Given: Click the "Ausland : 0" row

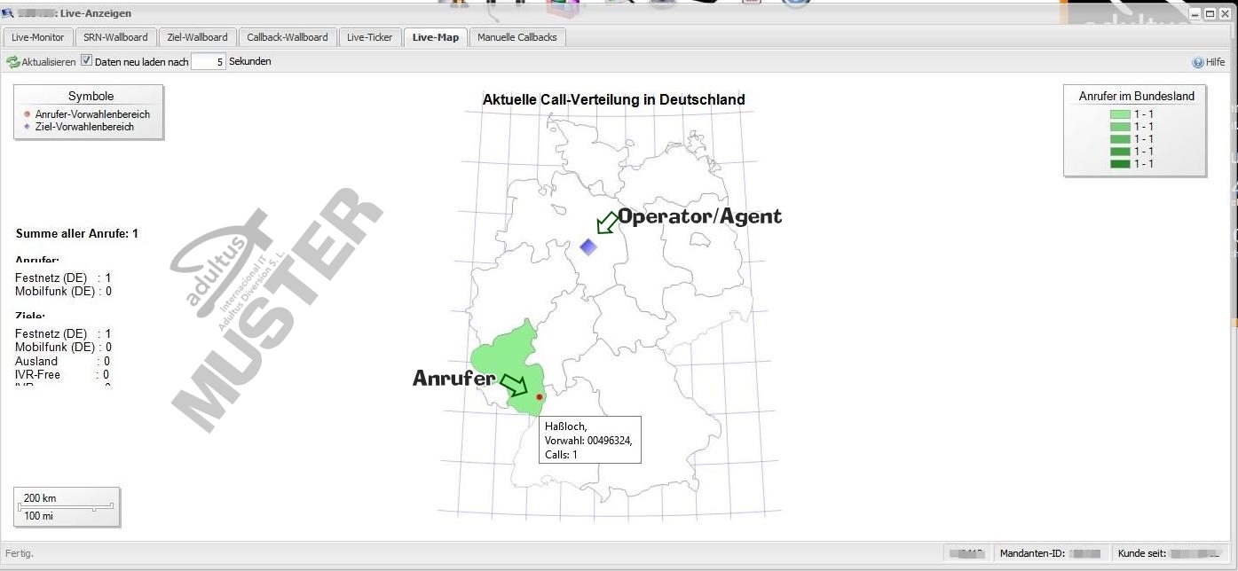Looking at the screenshot, I should (63, 361).
